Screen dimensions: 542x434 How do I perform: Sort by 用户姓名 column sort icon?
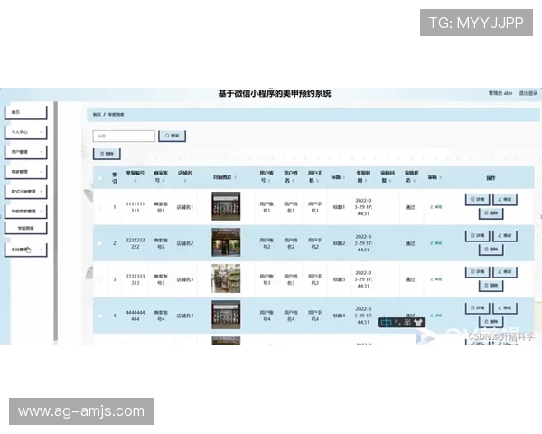click(x=293, y=181)
